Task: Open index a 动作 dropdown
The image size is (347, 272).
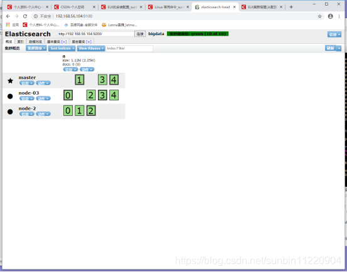Action: pyautogui.click(x=87, y=70)
